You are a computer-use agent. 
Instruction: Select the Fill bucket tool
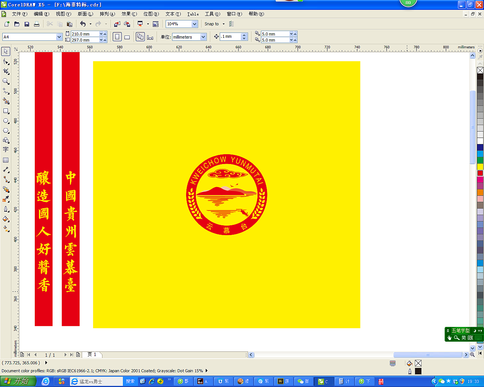click(x=6, y=219)
